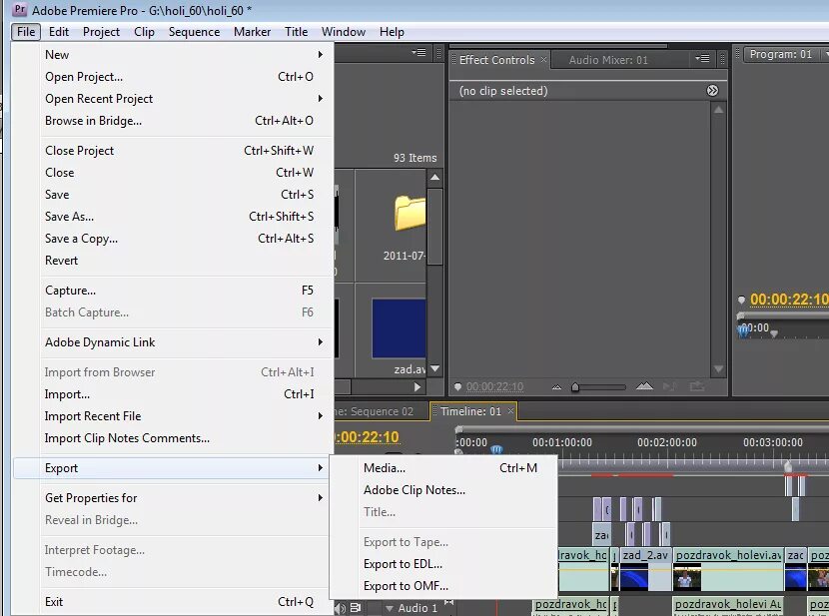Click the zoom in mountain icon in Effect Controls
This screenshot has width=829, height=616.
coord(644,386)
